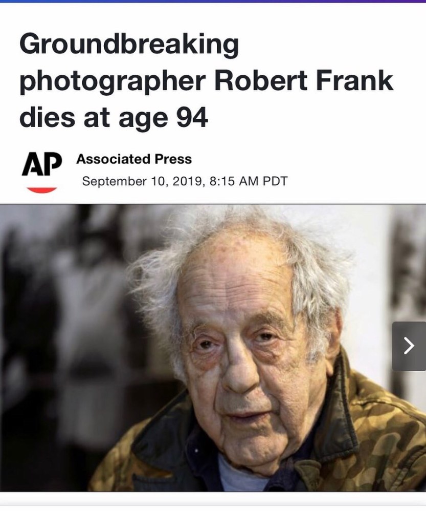
Task: Open the portrait photo of the elderly man
Action: [213, 348]
